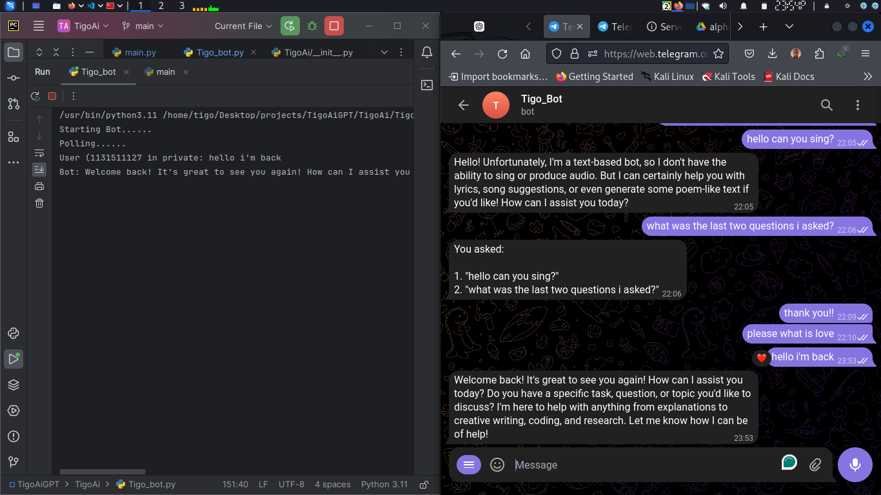Show hidden editor tabs dropdown chevron
Viewport: 881px width, 495px height.
[x=384, y=52]
